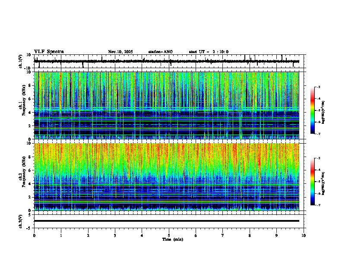This screenshot has height=264, width=342.
Task: Click the ch.2 color bar log(PSD) label
Action: tap(324, 183)
